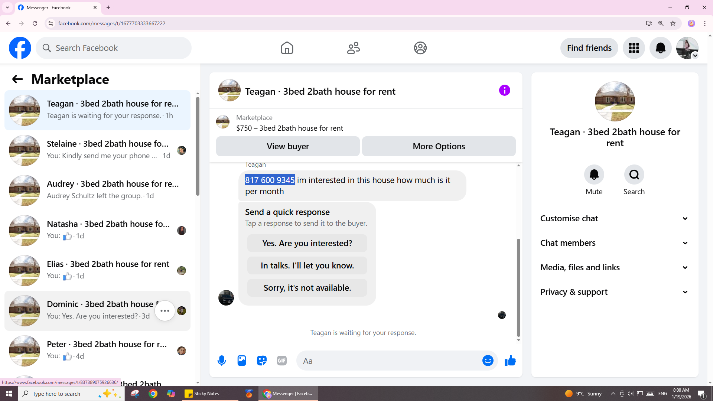Image resolution: width=713 pixels, height=401 pixels.
Task: Show hidden icons in system tray
Action: point(613,394)
